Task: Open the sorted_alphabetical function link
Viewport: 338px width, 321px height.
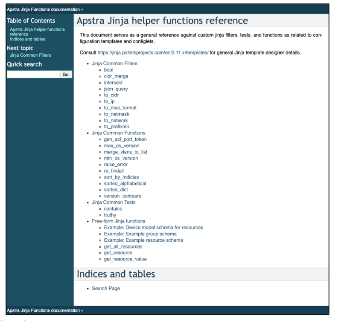Action: click(x=125, y=183)
